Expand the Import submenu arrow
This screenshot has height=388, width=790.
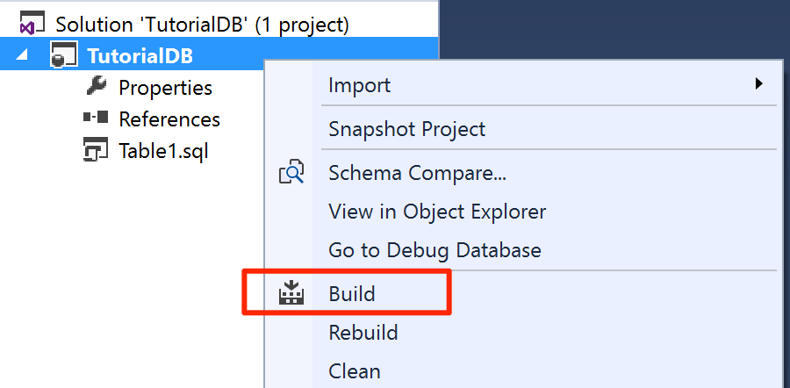[759, 84]
